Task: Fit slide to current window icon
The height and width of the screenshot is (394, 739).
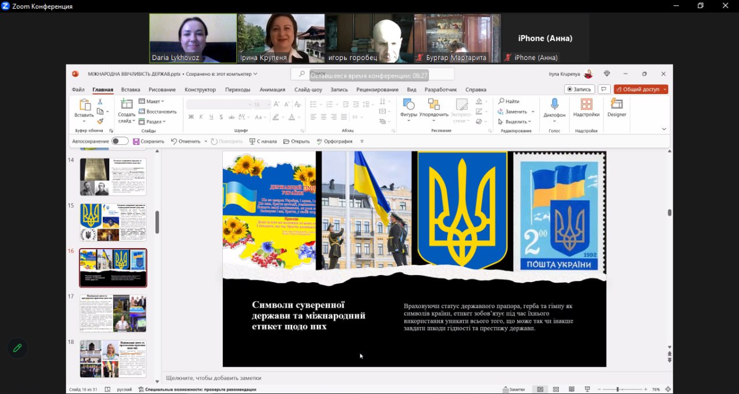Action: [x=668, y=389]
